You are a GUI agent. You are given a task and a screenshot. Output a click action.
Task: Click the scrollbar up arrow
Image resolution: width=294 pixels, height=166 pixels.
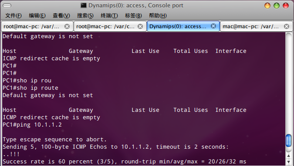(x=289, y=156)
